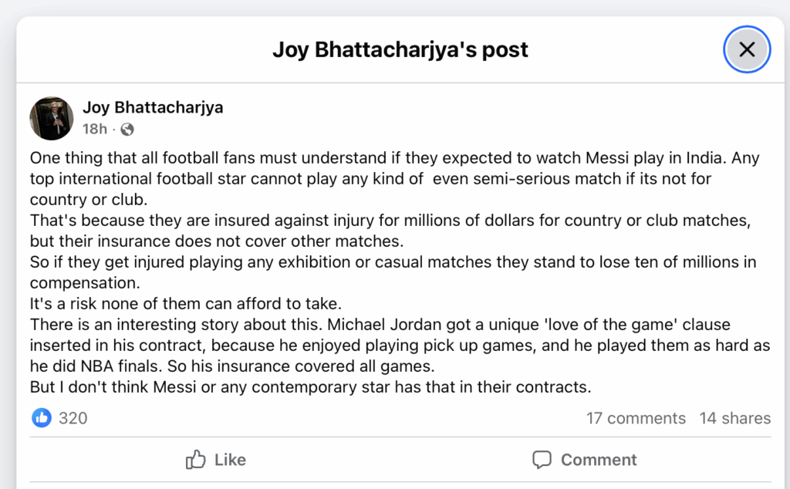Open the author name link below the title
Screen dimensions: 790x489
click(x=153, y=107)
